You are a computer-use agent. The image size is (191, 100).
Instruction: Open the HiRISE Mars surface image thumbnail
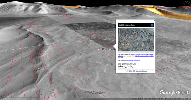click(x=136, y=39)
